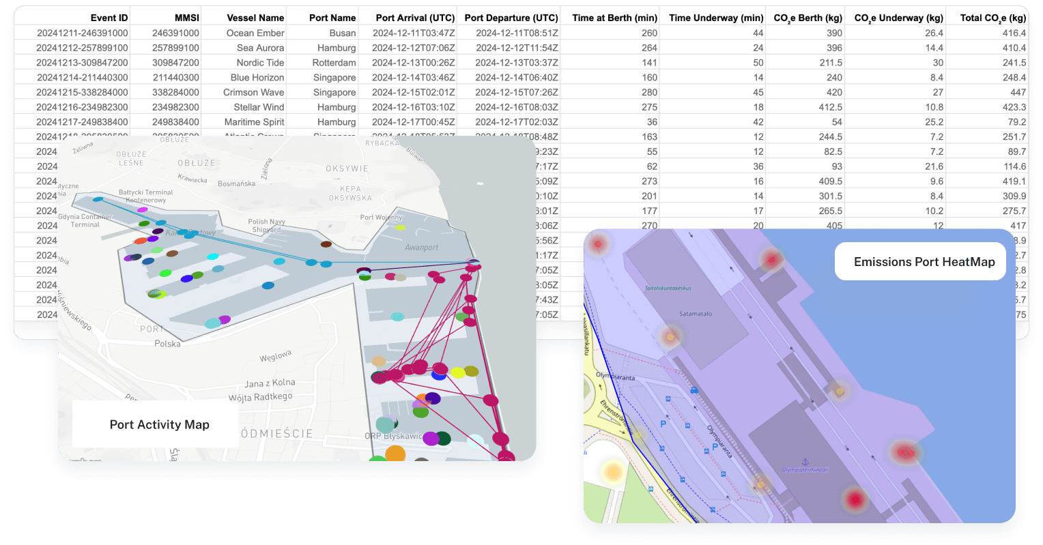Click the Satamatalo building label on heatmap
Image resolution: width=1043 pixels, height=545 pixels.
coord(696,314)
